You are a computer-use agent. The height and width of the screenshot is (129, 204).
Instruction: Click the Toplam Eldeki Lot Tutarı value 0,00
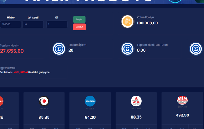tap(141, 50)
